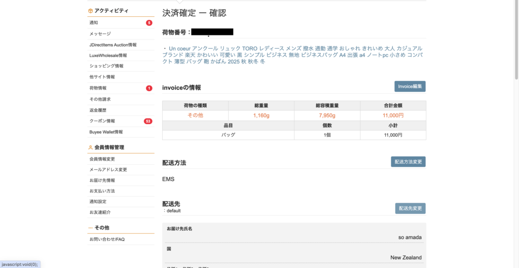This screenshot has width=519, height=268.
Task: Open 通知 in the sidebar
Action: 94,23
